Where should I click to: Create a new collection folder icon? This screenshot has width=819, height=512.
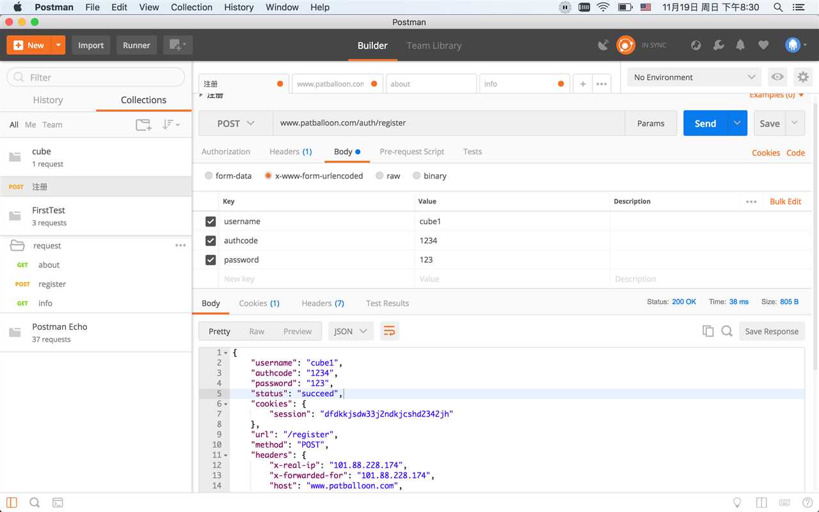tap(144, 125)
